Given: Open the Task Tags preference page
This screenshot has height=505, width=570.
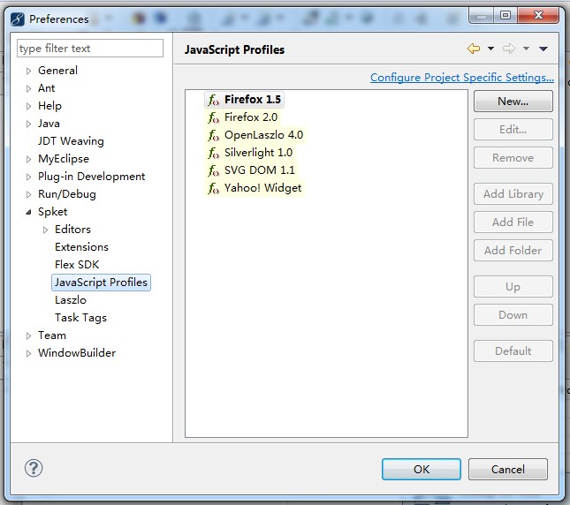Looking at the screenshot, I should (80, 318).
